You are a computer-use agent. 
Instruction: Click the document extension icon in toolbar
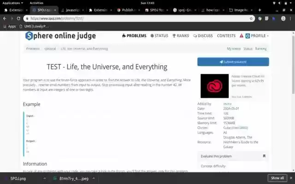coord(266,18)
